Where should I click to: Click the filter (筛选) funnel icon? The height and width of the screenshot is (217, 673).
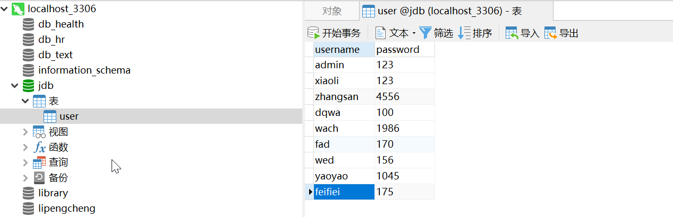tap(425, 33)
